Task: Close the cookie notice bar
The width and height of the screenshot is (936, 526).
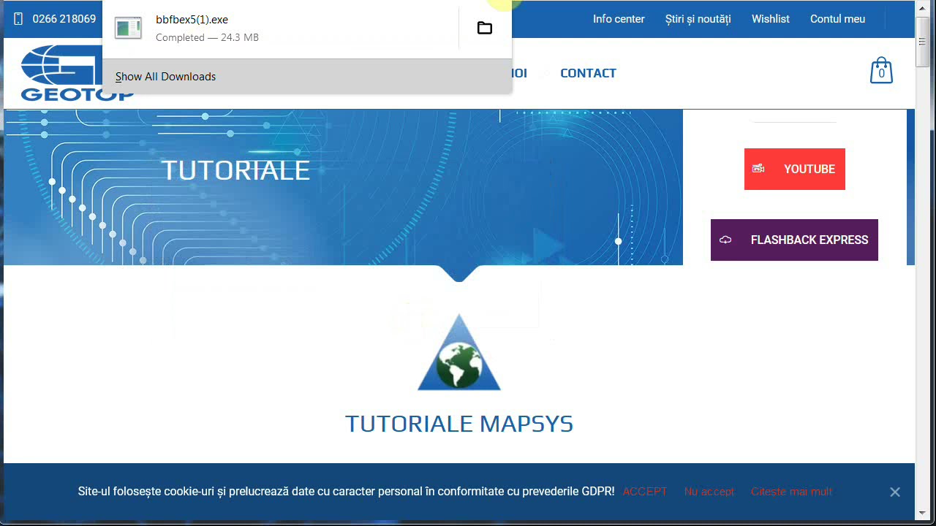Action: (895, 492)
